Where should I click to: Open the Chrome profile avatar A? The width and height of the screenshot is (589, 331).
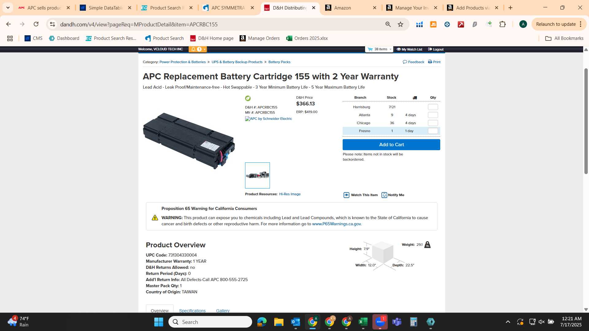(x=523, y=24)
